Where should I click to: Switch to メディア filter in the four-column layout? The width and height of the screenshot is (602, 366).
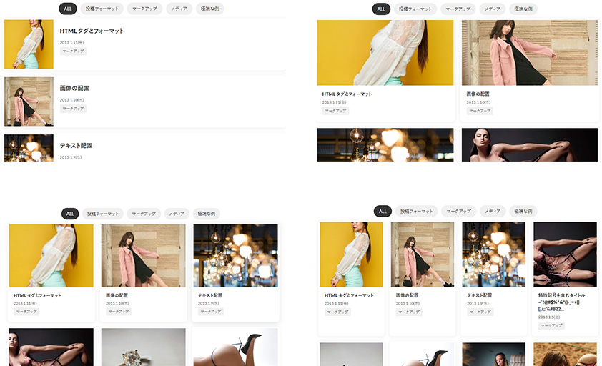point(491,212)
